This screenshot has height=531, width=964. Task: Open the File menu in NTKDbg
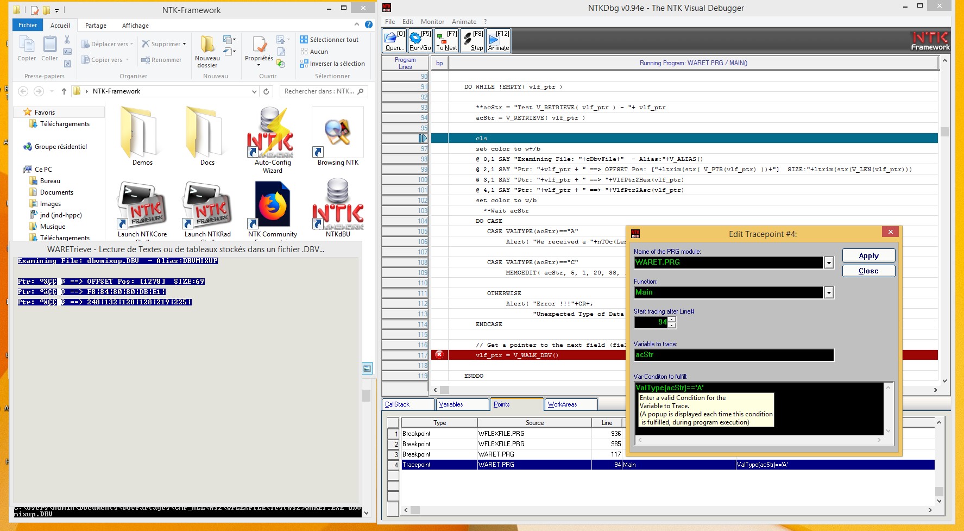(x=390, y=22)
